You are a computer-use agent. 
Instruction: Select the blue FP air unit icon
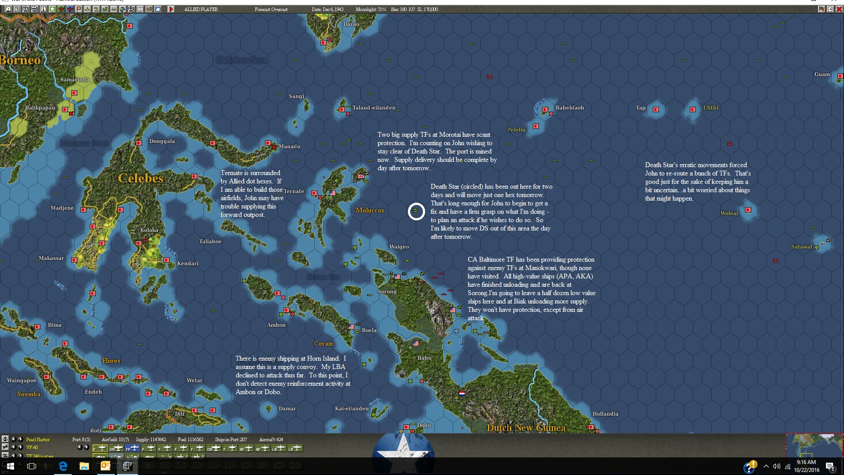[x=132, y=448]
